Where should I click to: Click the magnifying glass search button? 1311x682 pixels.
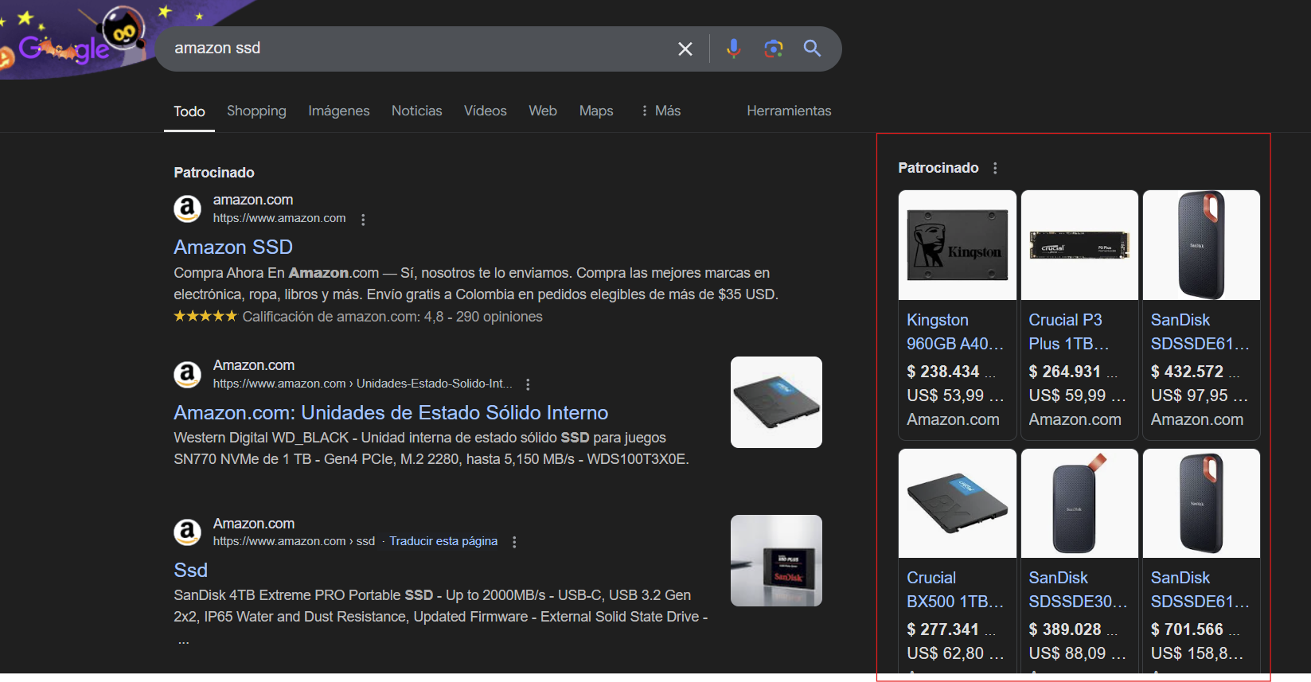click(x=812, y=49)
